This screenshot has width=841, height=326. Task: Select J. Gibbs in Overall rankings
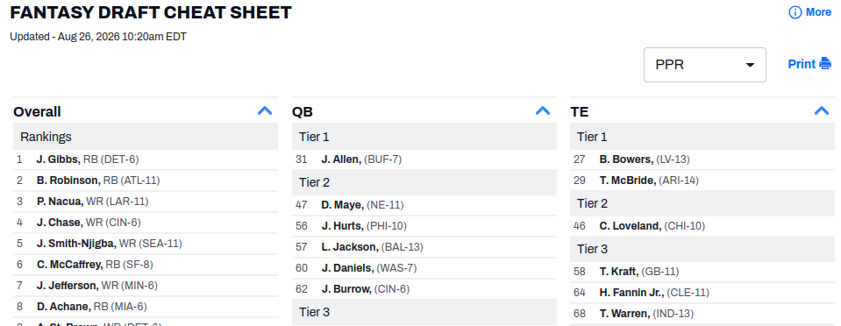pyautogui.click(x=58, y=159)
